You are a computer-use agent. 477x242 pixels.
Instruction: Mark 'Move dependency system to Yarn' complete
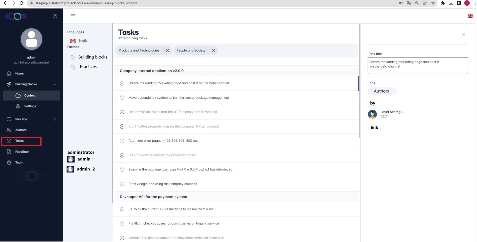click(122, 98)
